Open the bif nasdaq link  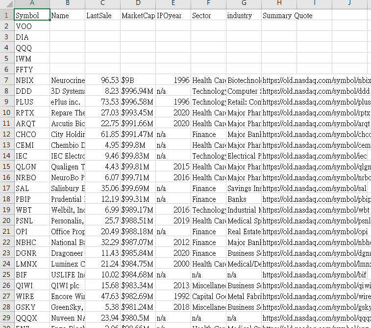pos(315,274)
